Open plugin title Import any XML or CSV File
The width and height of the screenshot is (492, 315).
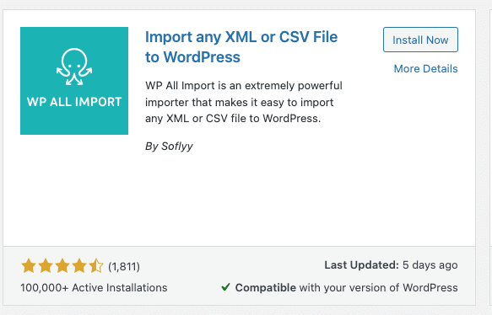point(241,47)
